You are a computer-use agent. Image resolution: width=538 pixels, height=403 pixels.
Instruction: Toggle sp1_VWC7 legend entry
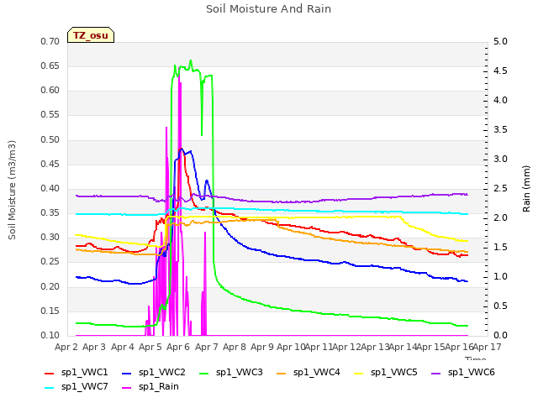click(x=76, y=387)
